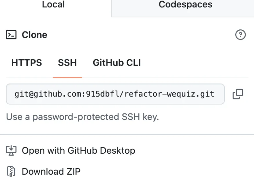Select the GitHub CLI clone tab
The height and width of the screenshot is (182, 254).
click(117, 63)
